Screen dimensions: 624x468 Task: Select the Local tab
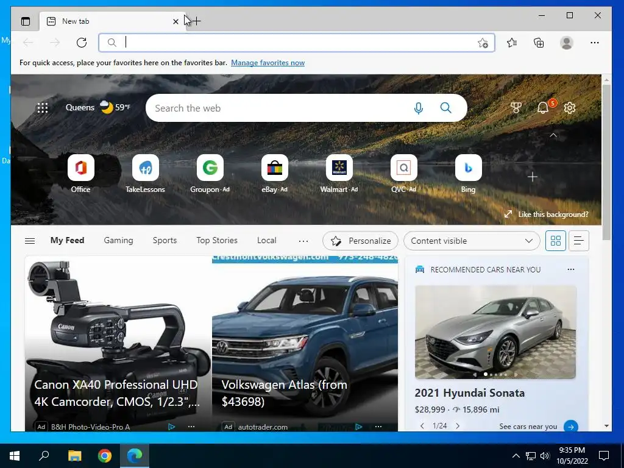click(267, 240)
